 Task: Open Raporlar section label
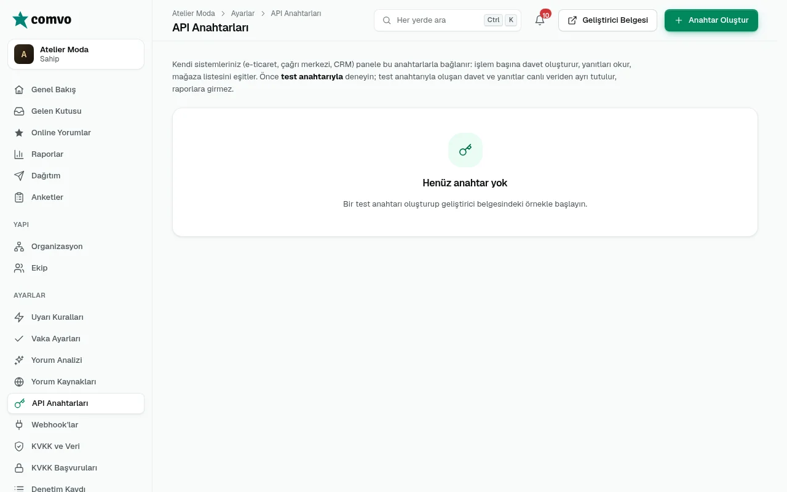(x=47, y=154)
